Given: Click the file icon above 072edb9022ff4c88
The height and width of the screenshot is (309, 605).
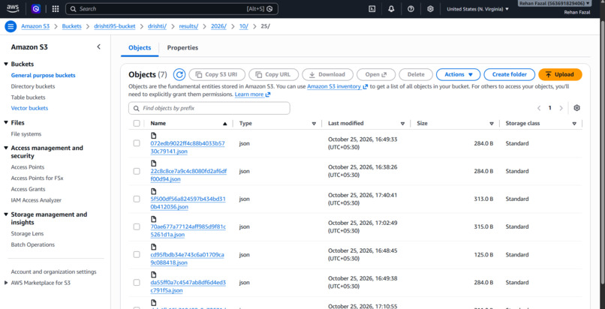Looking at the screenshot, I should pos(154,136).
